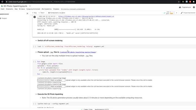The image size is (196, 110).
Task: Open the Редактирование mode dropdown
Action: pyautogui.click(x=188, y=13)
